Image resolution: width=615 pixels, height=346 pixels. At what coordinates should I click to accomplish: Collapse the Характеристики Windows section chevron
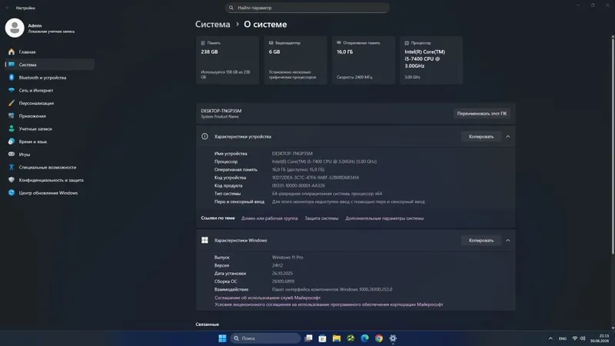508,241
